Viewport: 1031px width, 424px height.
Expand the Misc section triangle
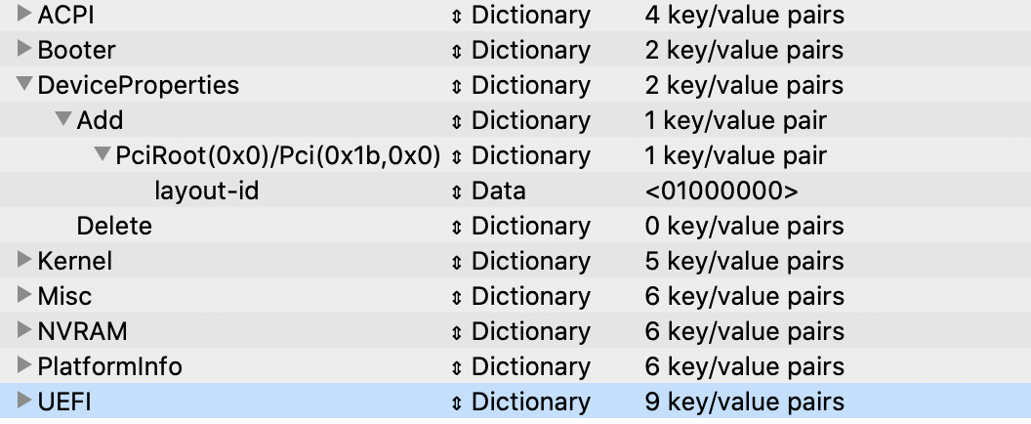point(24,295)
